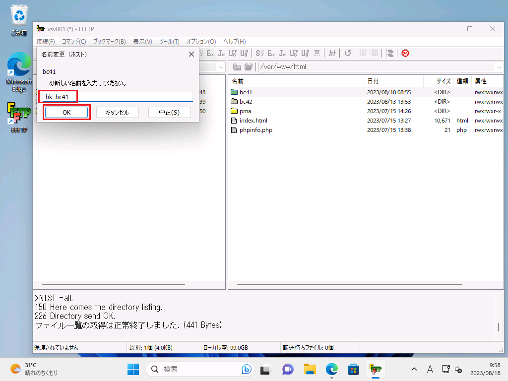Click the log pane vertical scrollbar

tap(499, 326)
